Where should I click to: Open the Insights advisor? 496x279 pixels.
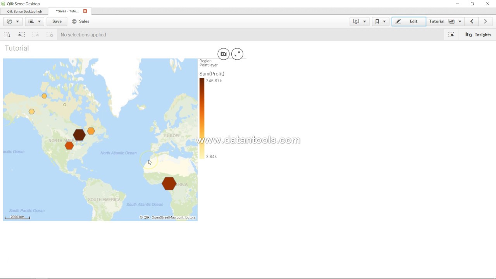pyautogui.click(x=478, y=34)
